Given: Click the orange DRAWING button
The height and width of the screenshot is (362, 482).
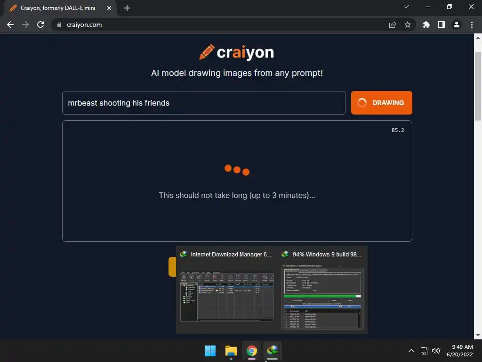Looking at the screenshot, I should 381,103.
